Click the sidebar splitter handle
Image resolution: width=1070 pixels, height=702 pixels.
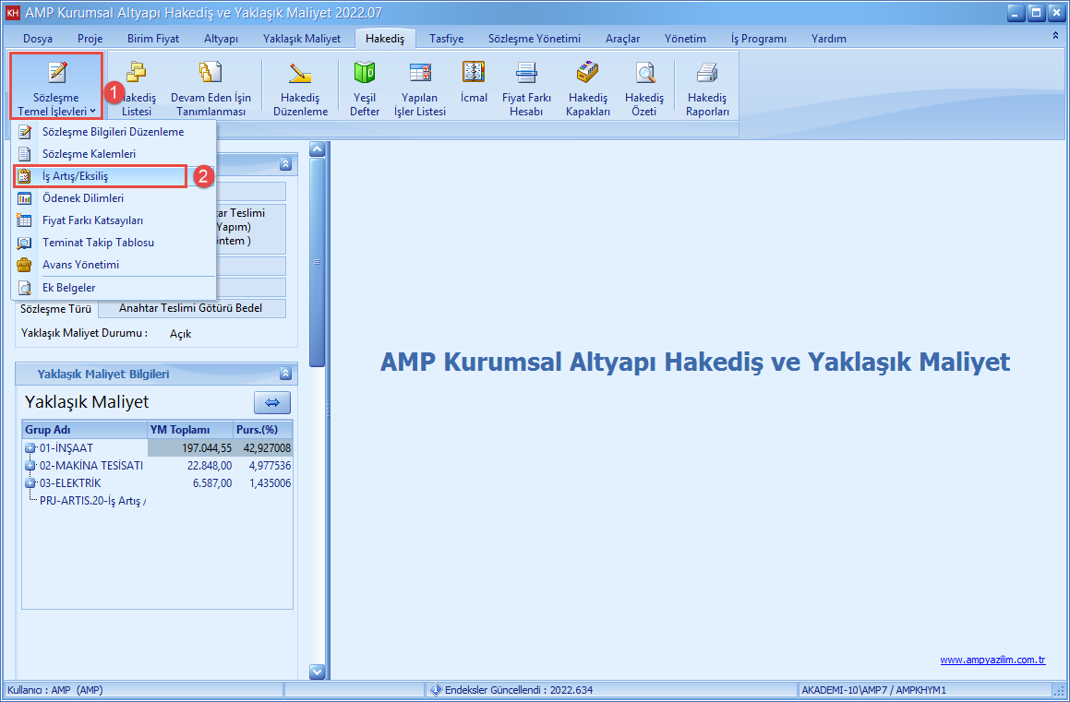pos(328,410)
